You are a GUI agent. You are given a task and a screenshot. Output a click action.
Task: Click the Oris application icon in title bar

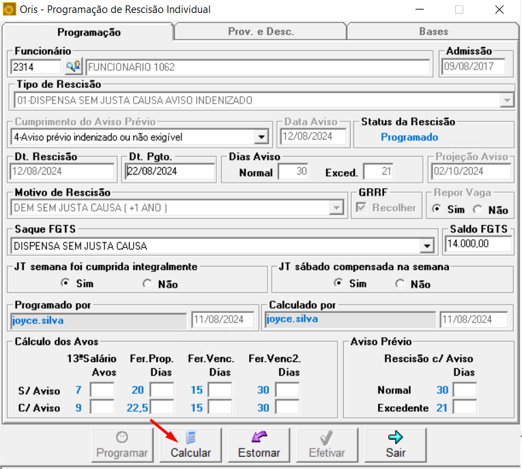pyautogui.click(x=10, y=10)
